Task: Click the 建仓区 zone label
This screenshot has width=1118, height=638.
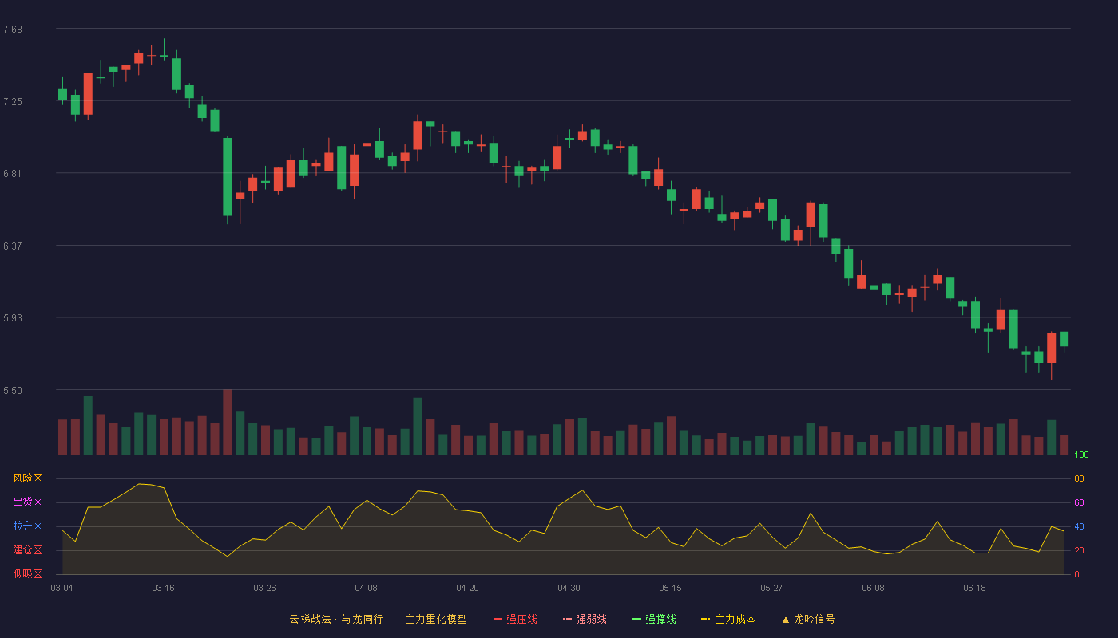Action: click(x=27, y=550)
